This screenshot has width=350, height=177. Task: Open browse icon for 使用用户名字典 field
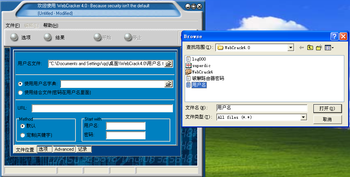tap(169, 84)
